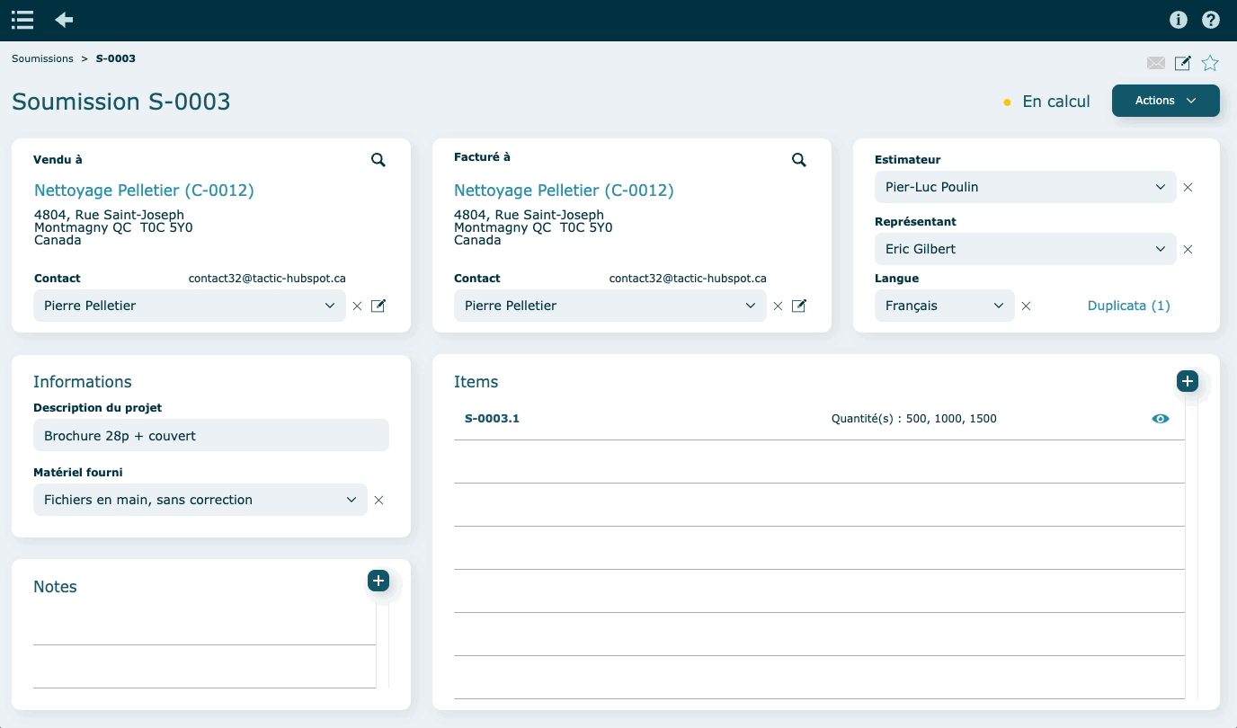Image resolution: width=1237 pixels, height=728 pixels.
Task: Expand the Matériel fourni dropdown
Action: tap(200, 500)
